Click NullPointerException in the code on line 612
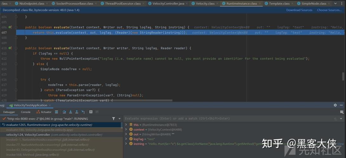This screenshot has width=346, height=158. click(79, 59)
